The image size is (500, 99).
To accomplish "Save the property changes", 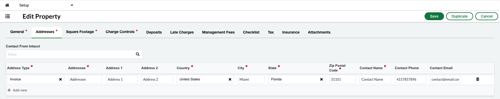I will click(434, 16).
